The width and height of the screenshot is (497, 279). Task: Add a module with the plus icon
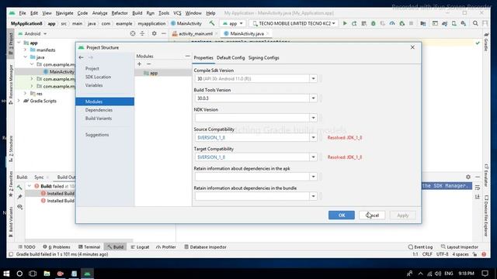(x=140, y=64)
